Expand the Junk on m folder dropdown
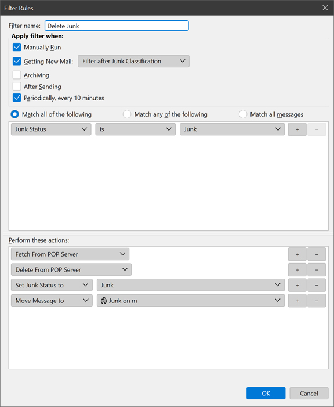Viewport: 334px width, 407px height. click(x=191, y=301)
